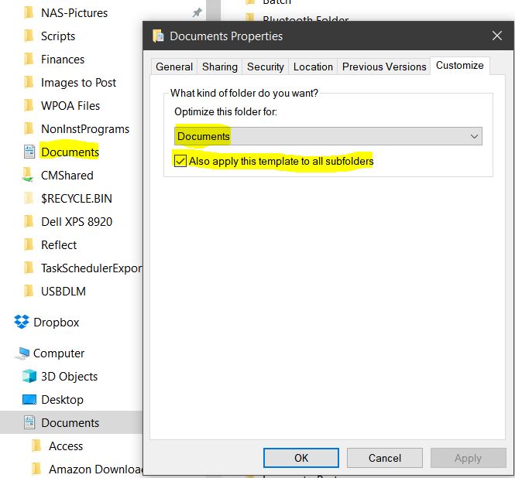Click the CMShared folder icon
This screenshot has height=478, width=515.
(29, 176)
